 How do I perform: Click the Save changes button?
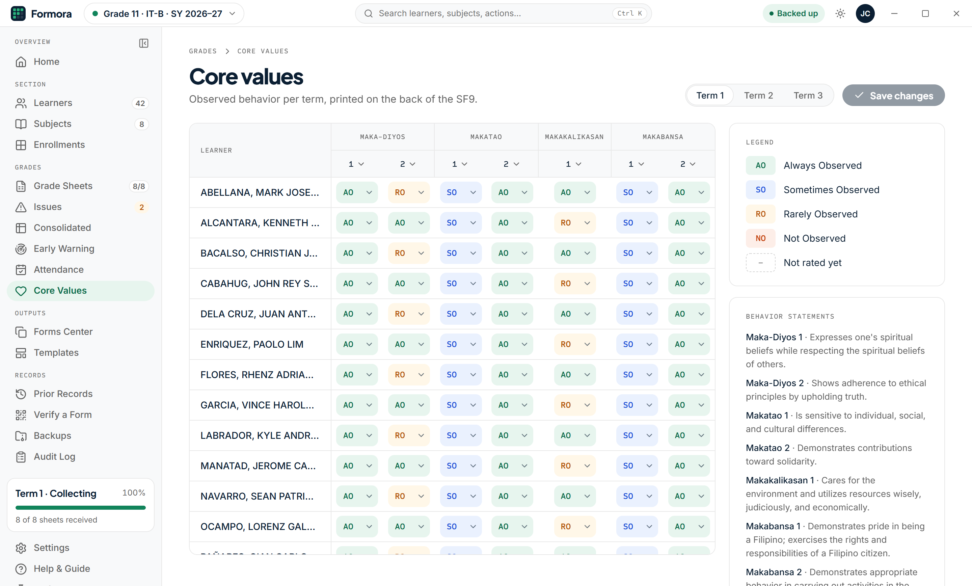coord(893,96)
